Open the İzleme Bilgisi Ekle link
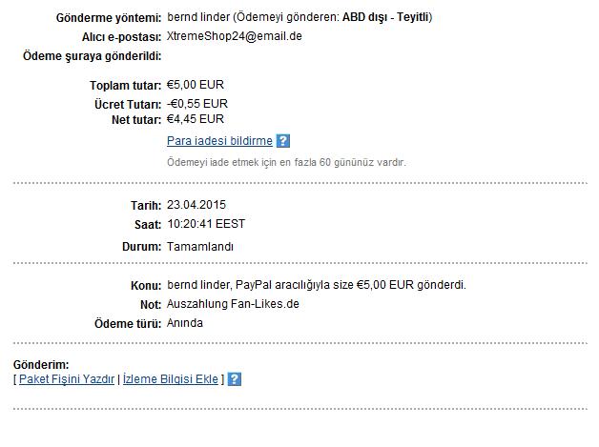The height and width of the screenshot is (447, 599). click(x=171, y=379)
